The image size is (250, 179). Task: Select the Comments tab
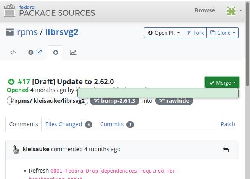23,124
